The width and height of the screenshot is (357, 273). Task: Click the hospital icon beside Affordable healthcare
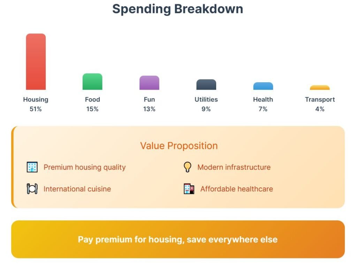tap(189, 189)
